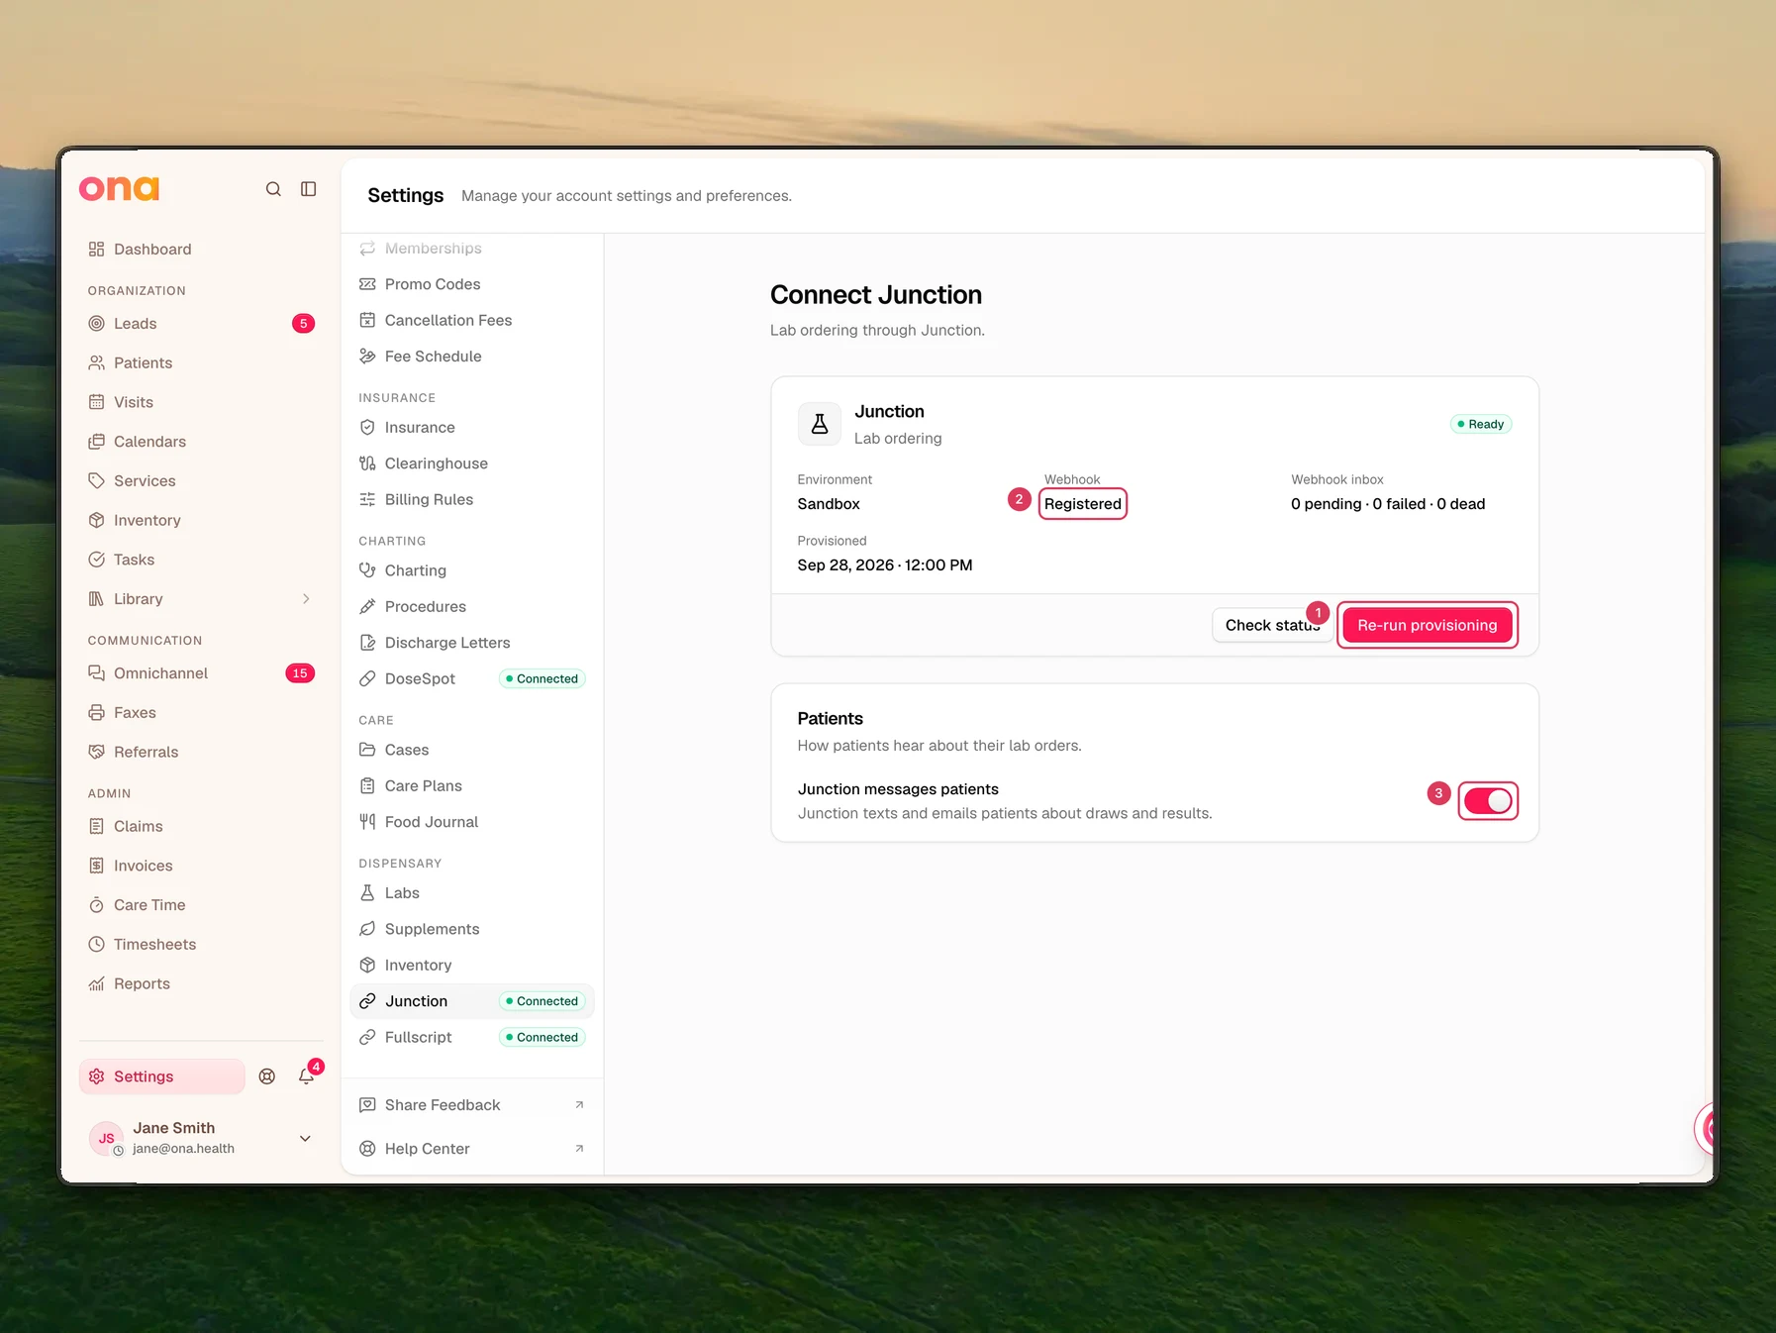Viewport: 1776px width, 1333px height.
Task: Open Cancellation Fees settings
Action: (x=472, y=321)
